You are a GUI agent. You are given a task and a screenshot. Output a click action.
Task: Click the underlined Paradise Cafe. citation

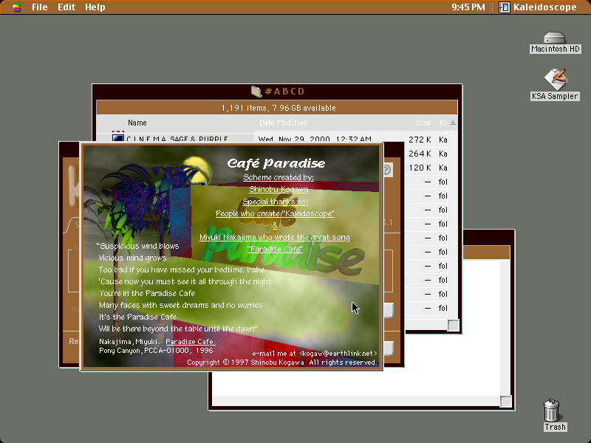191,342
